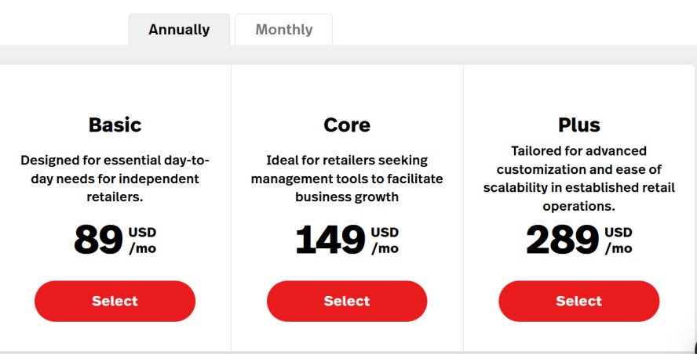Switch to the Annually billing tab
The height and width of the screenshot is (354, 697).
179,30
